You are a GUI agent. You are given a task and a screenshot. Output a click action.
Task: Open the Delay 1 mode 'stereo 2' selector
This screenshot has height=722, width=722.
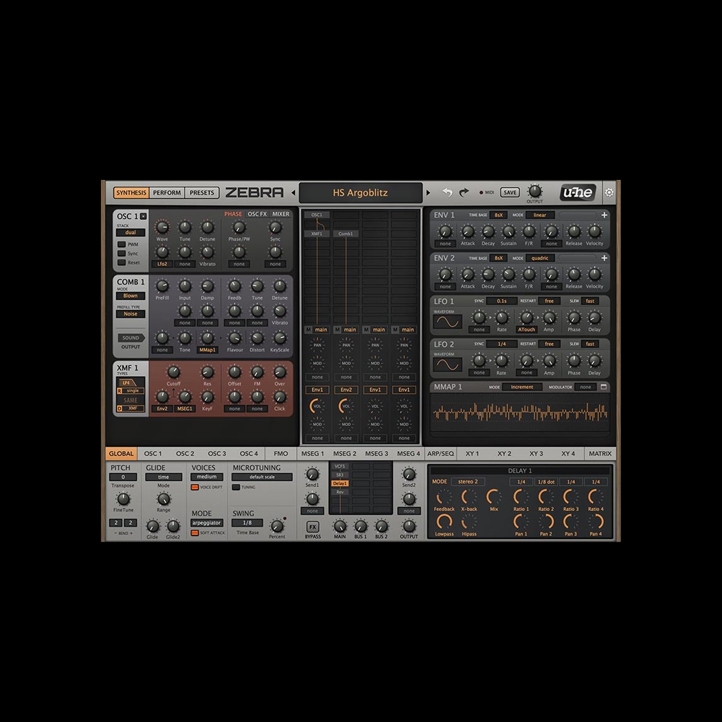[468, 482]
